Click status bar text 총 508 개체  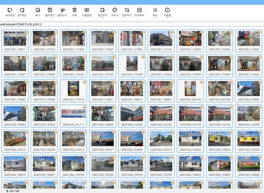(13, 191)
